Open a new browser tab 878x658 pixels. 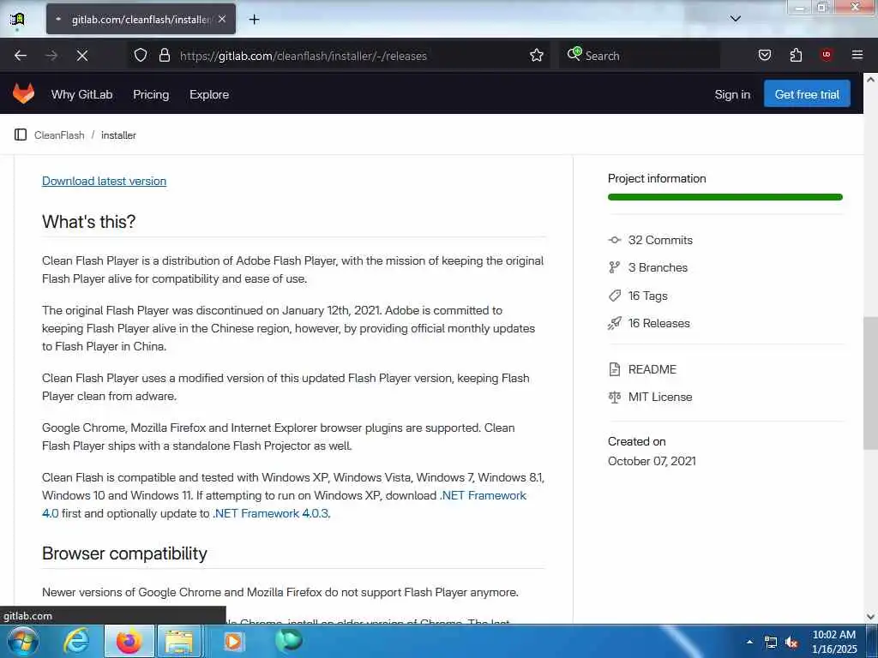tap(254, 20)
